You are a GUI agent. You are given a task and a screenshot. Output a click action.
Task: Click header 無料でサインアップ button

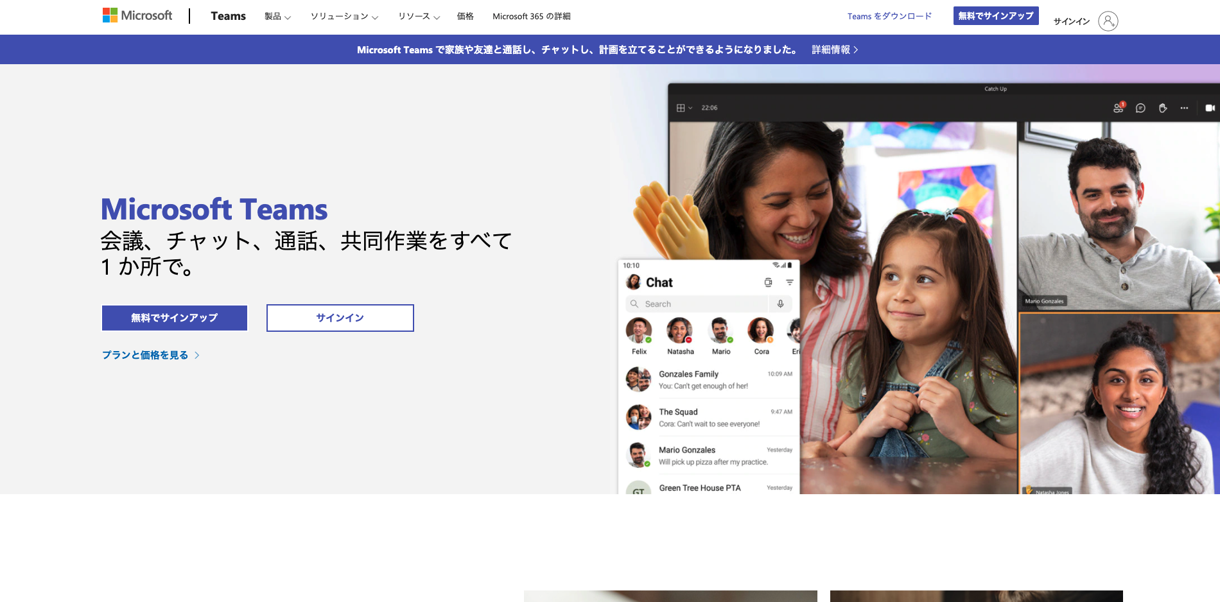995,16
